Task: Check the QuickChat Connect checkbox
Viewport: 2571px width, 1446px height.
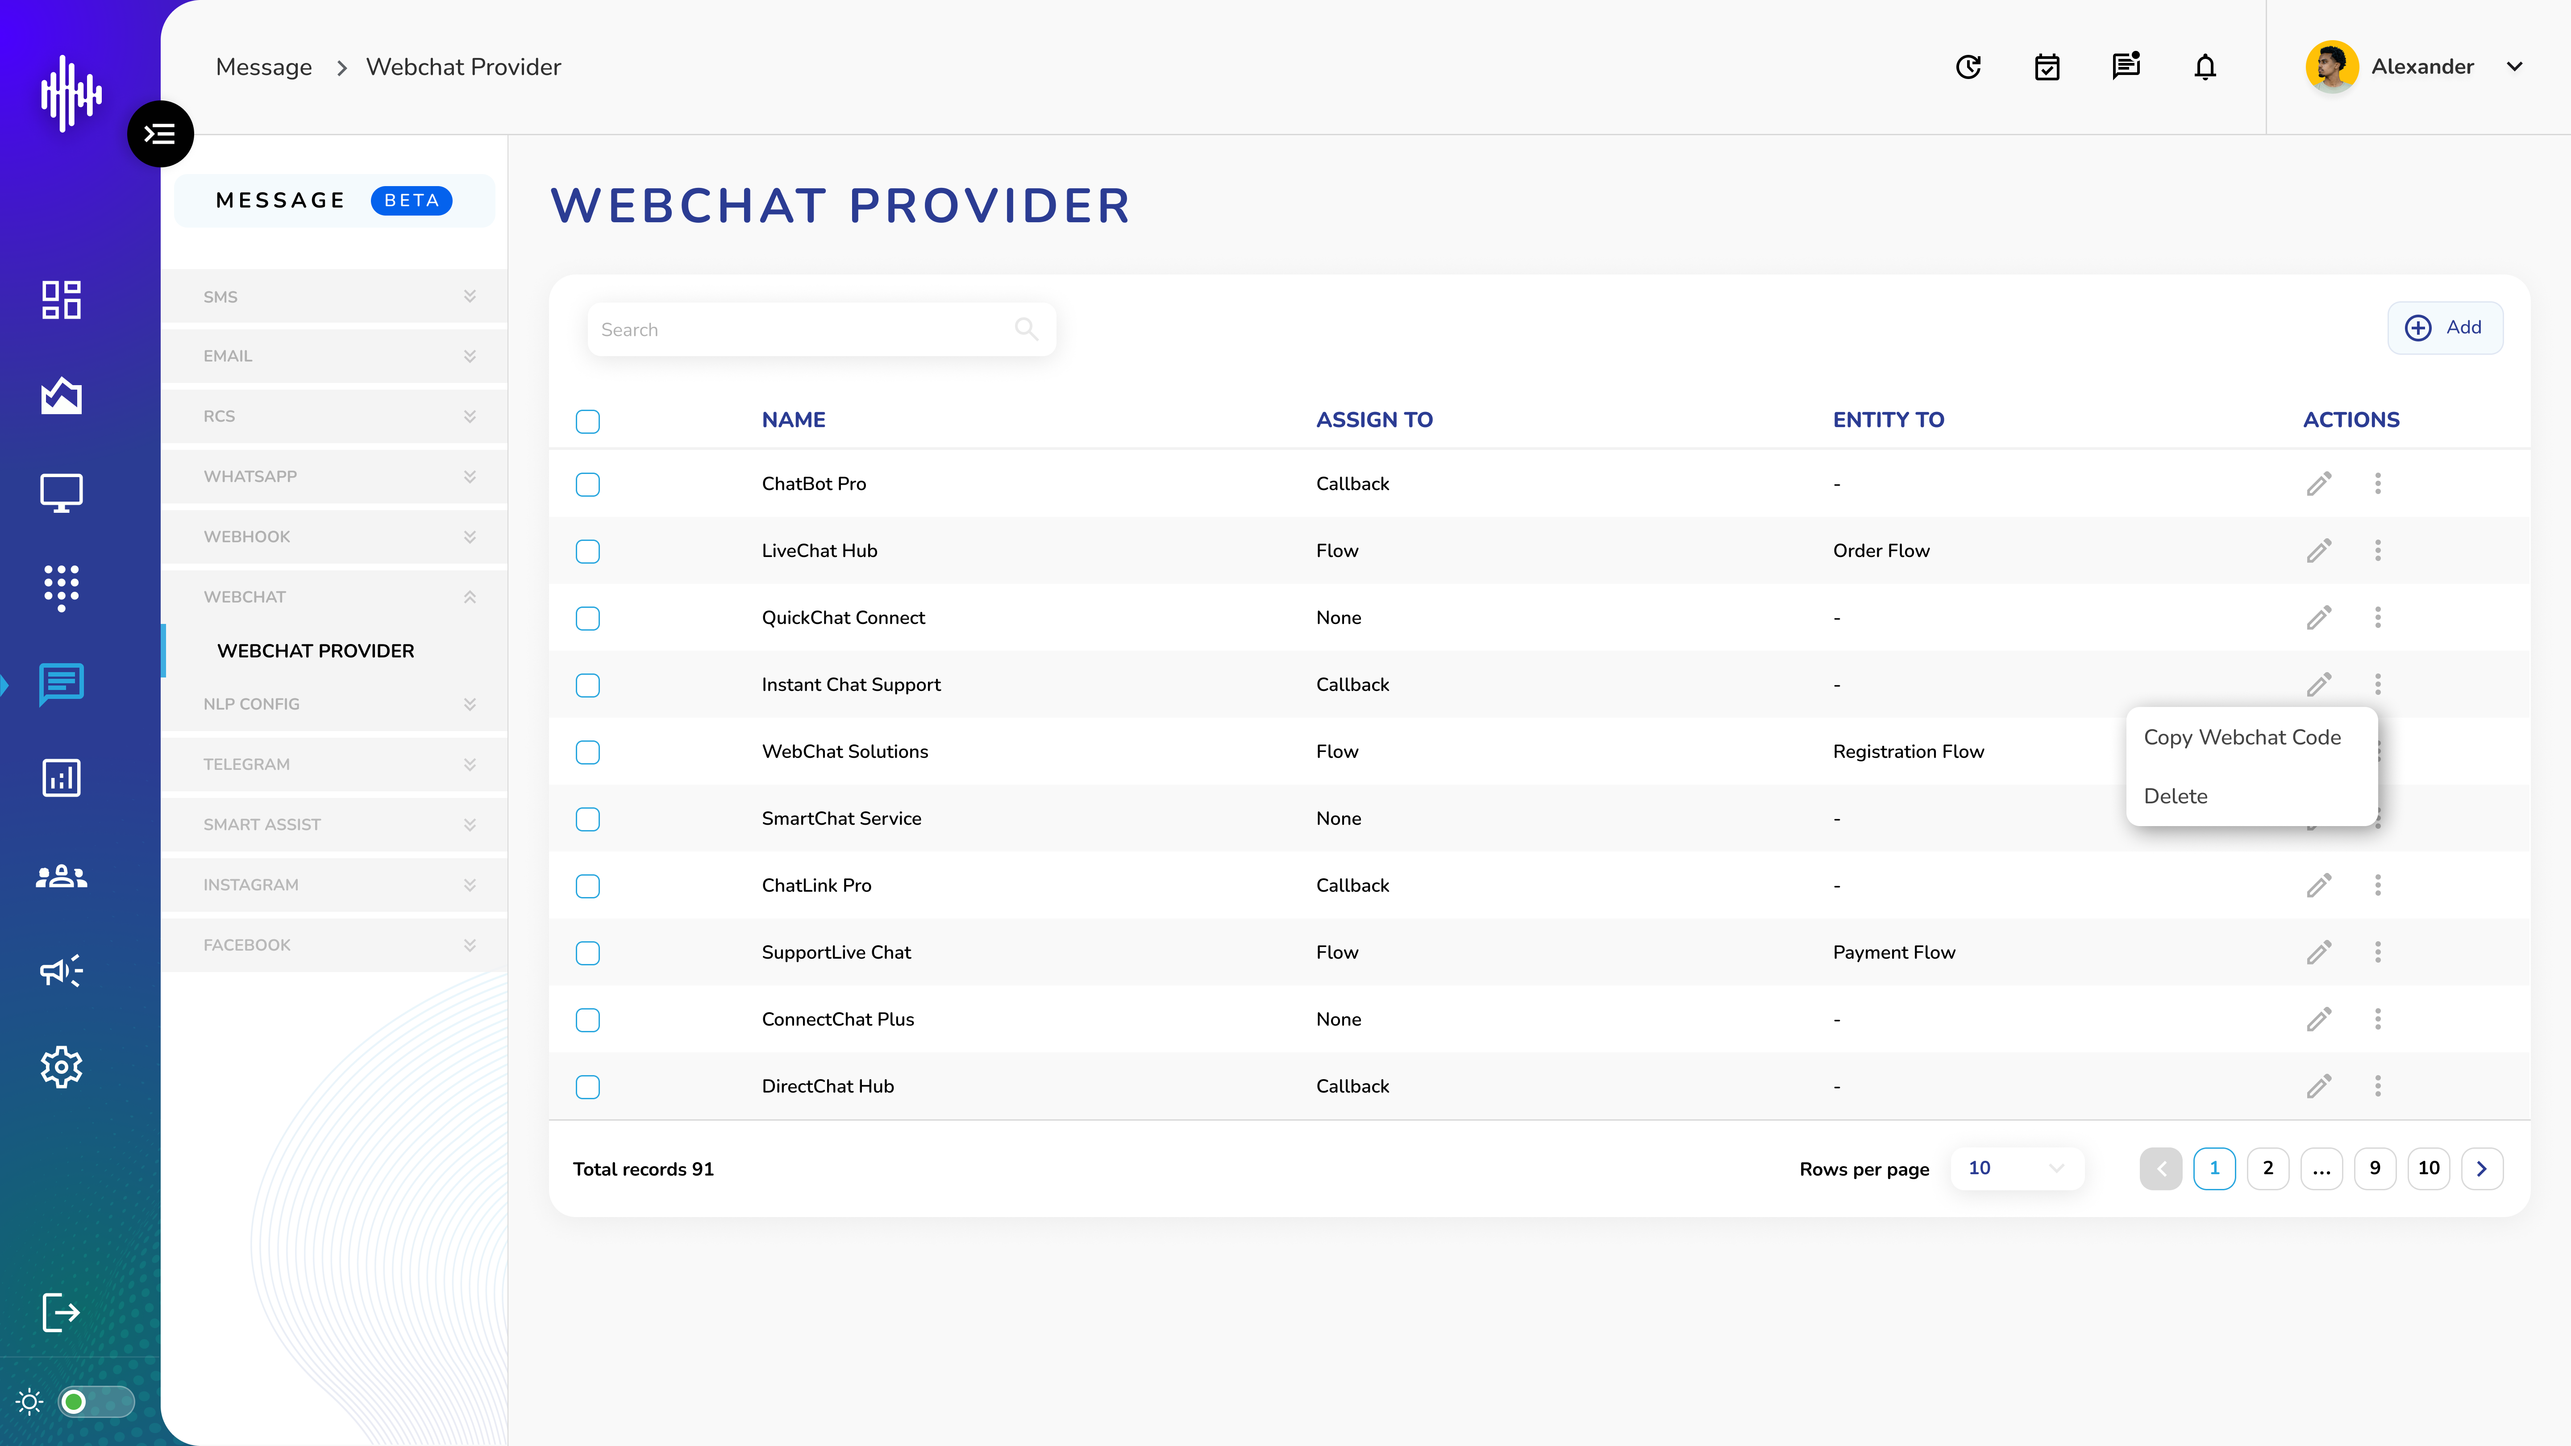Action: click(588, 618)
